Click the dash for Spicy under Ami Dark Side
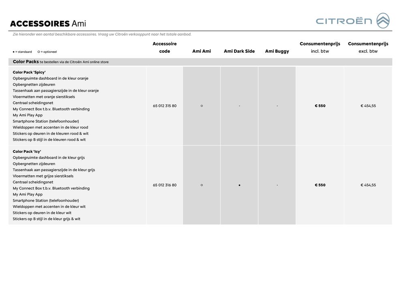Viewport: 401px width, 284px height. (239, 106)
